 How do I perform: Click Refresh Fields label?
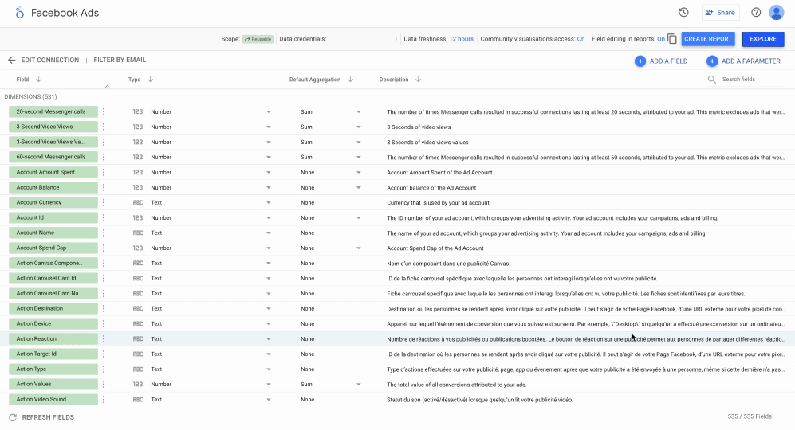(x=48, y=417)
